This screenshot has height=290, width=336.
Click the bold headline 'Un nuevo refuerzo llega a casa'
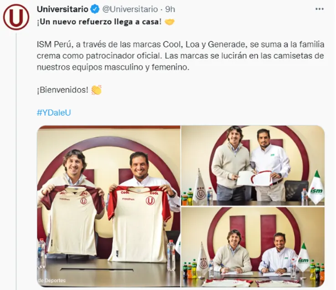[x=99, y=21]
